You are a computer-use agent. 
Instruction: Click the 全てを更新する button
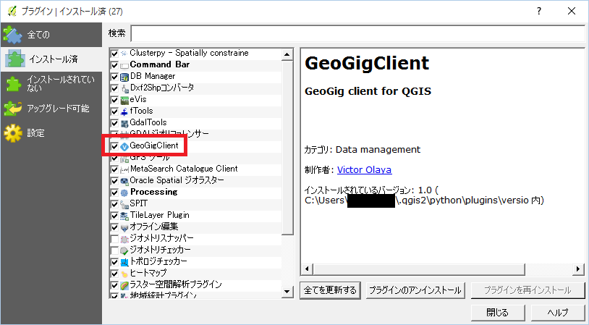330,290
